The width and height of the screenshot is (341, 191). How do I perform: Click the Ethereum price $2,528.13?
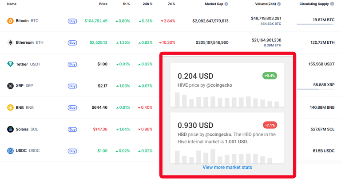99,42
